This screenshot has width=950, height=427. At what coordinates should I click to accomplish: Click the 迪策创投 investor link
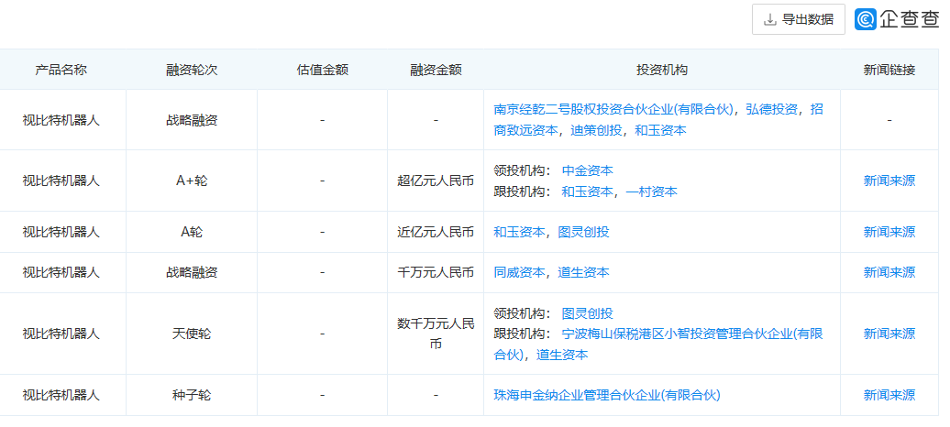(x=596, y=130)
